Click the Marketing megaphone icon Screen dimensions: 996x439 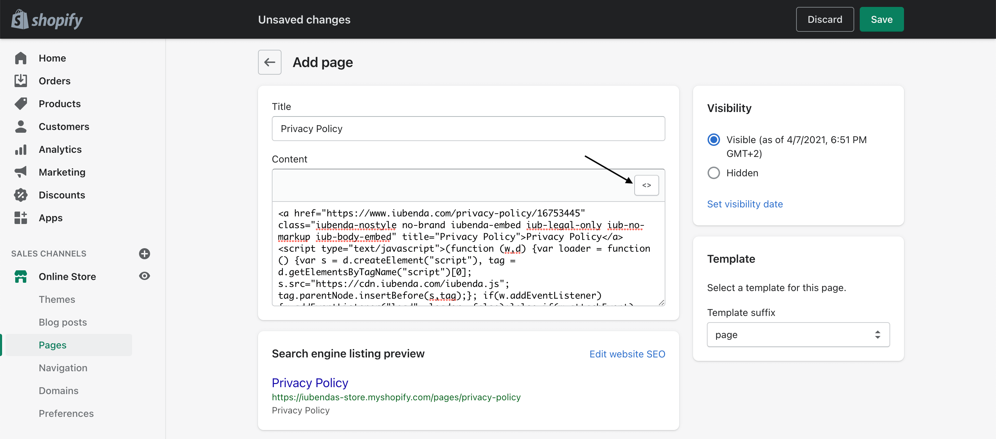coord(21,172)
